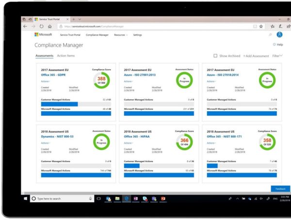Open the Office 365 - GDPR assessment
The image size is (291, 220).
click(53, 75)
